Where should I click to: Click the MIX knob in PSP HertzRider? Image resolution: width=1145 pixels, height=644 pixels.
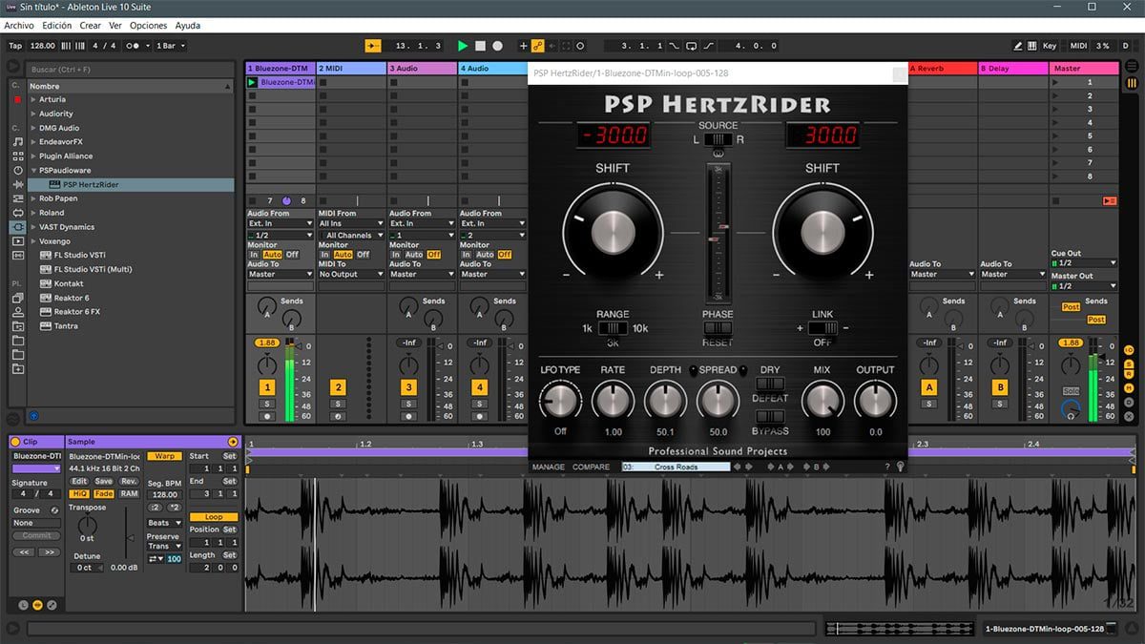[822, 402]
